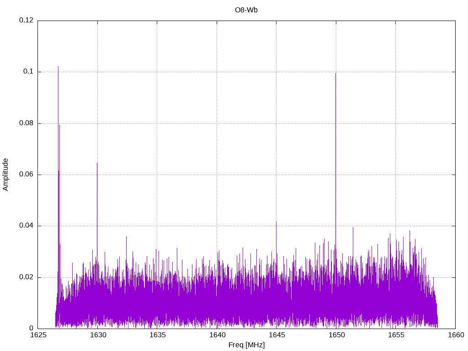Screen dimensions: 468x351
Task: Click the 0.1 y-axis tick label
Action: [28, 72]
